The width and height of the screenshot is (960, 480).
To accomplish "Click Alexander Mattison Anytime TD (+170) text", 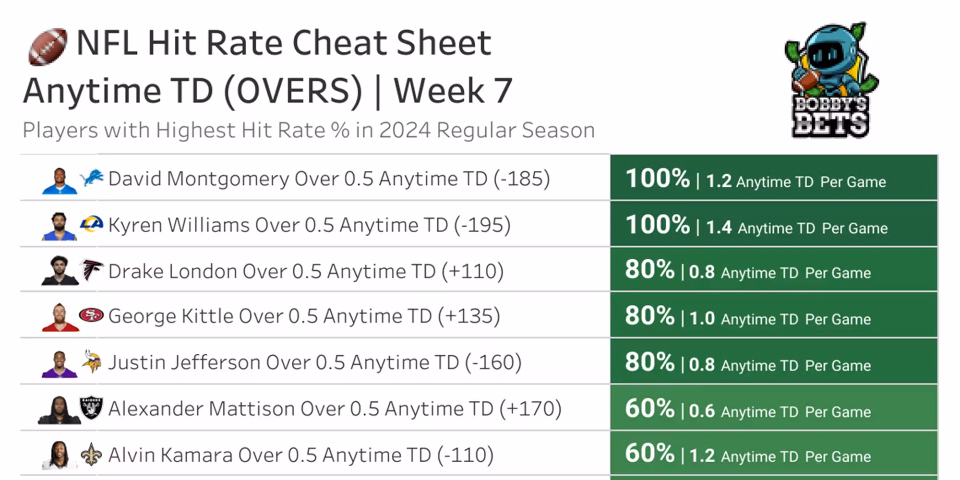I will tap(335, 409).
